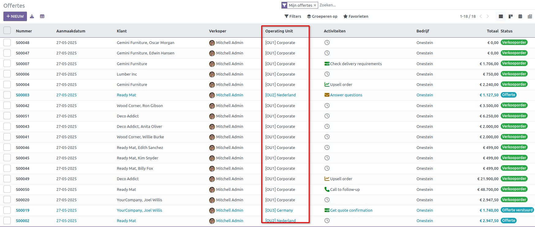Image resolution: width=535 pixels, height=227 pixels.
Task: Click the export download icon next to NIEUW
Action: click(x=32, y=17)
